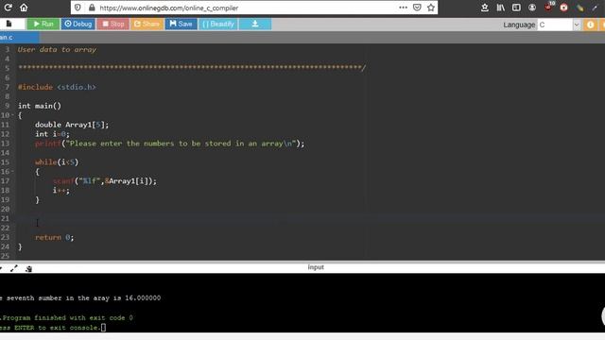Open the Firefox account avatar icon
The height and width of the screenshot is (340, 605).
click(x=532, y=8)
